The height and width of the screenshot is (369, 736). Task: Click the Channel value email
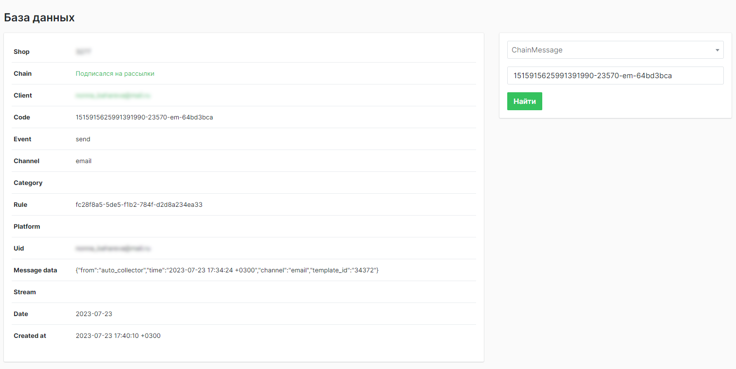pos(83,161)
